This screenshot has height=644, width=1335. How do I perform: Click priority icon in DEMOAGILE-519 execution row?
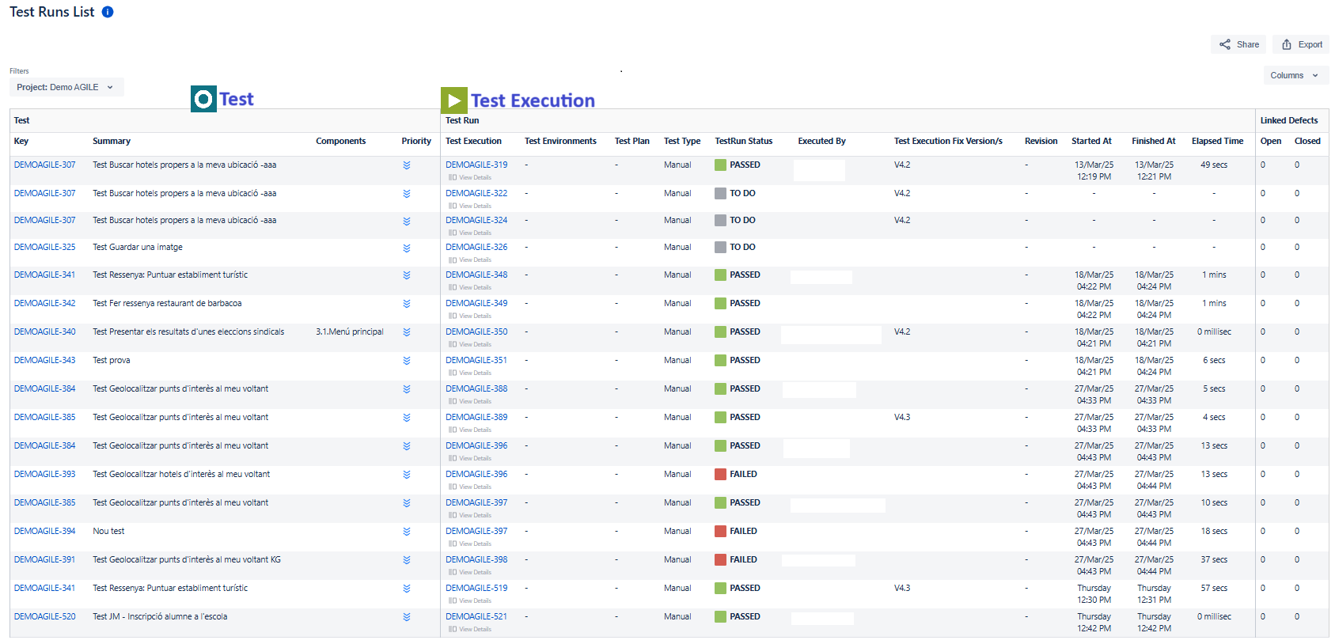(x=407, y=589)
